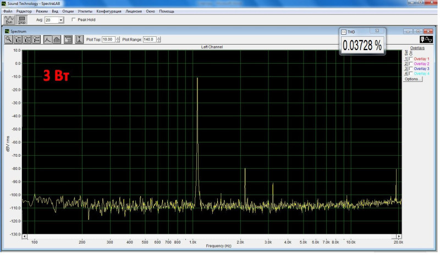Open the Avg value dropdown arrow
This screenshot has height=275, width=440.
[61, 20]
